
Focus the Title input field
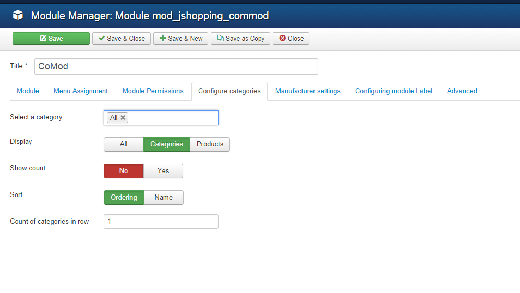pos(176,67)
